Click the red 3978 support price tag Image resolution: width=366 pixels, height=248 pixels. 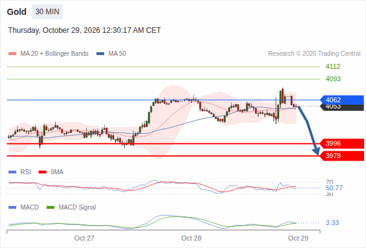[x=342, y=156]
